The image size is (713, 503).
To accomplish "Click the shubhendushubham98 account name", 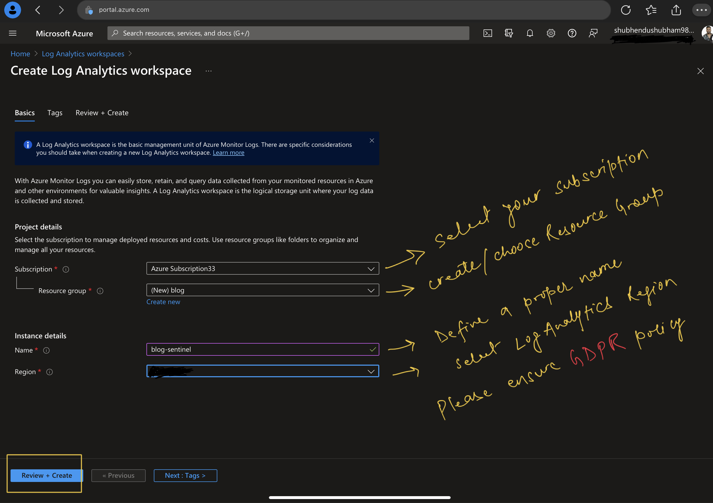I will 654,30.
